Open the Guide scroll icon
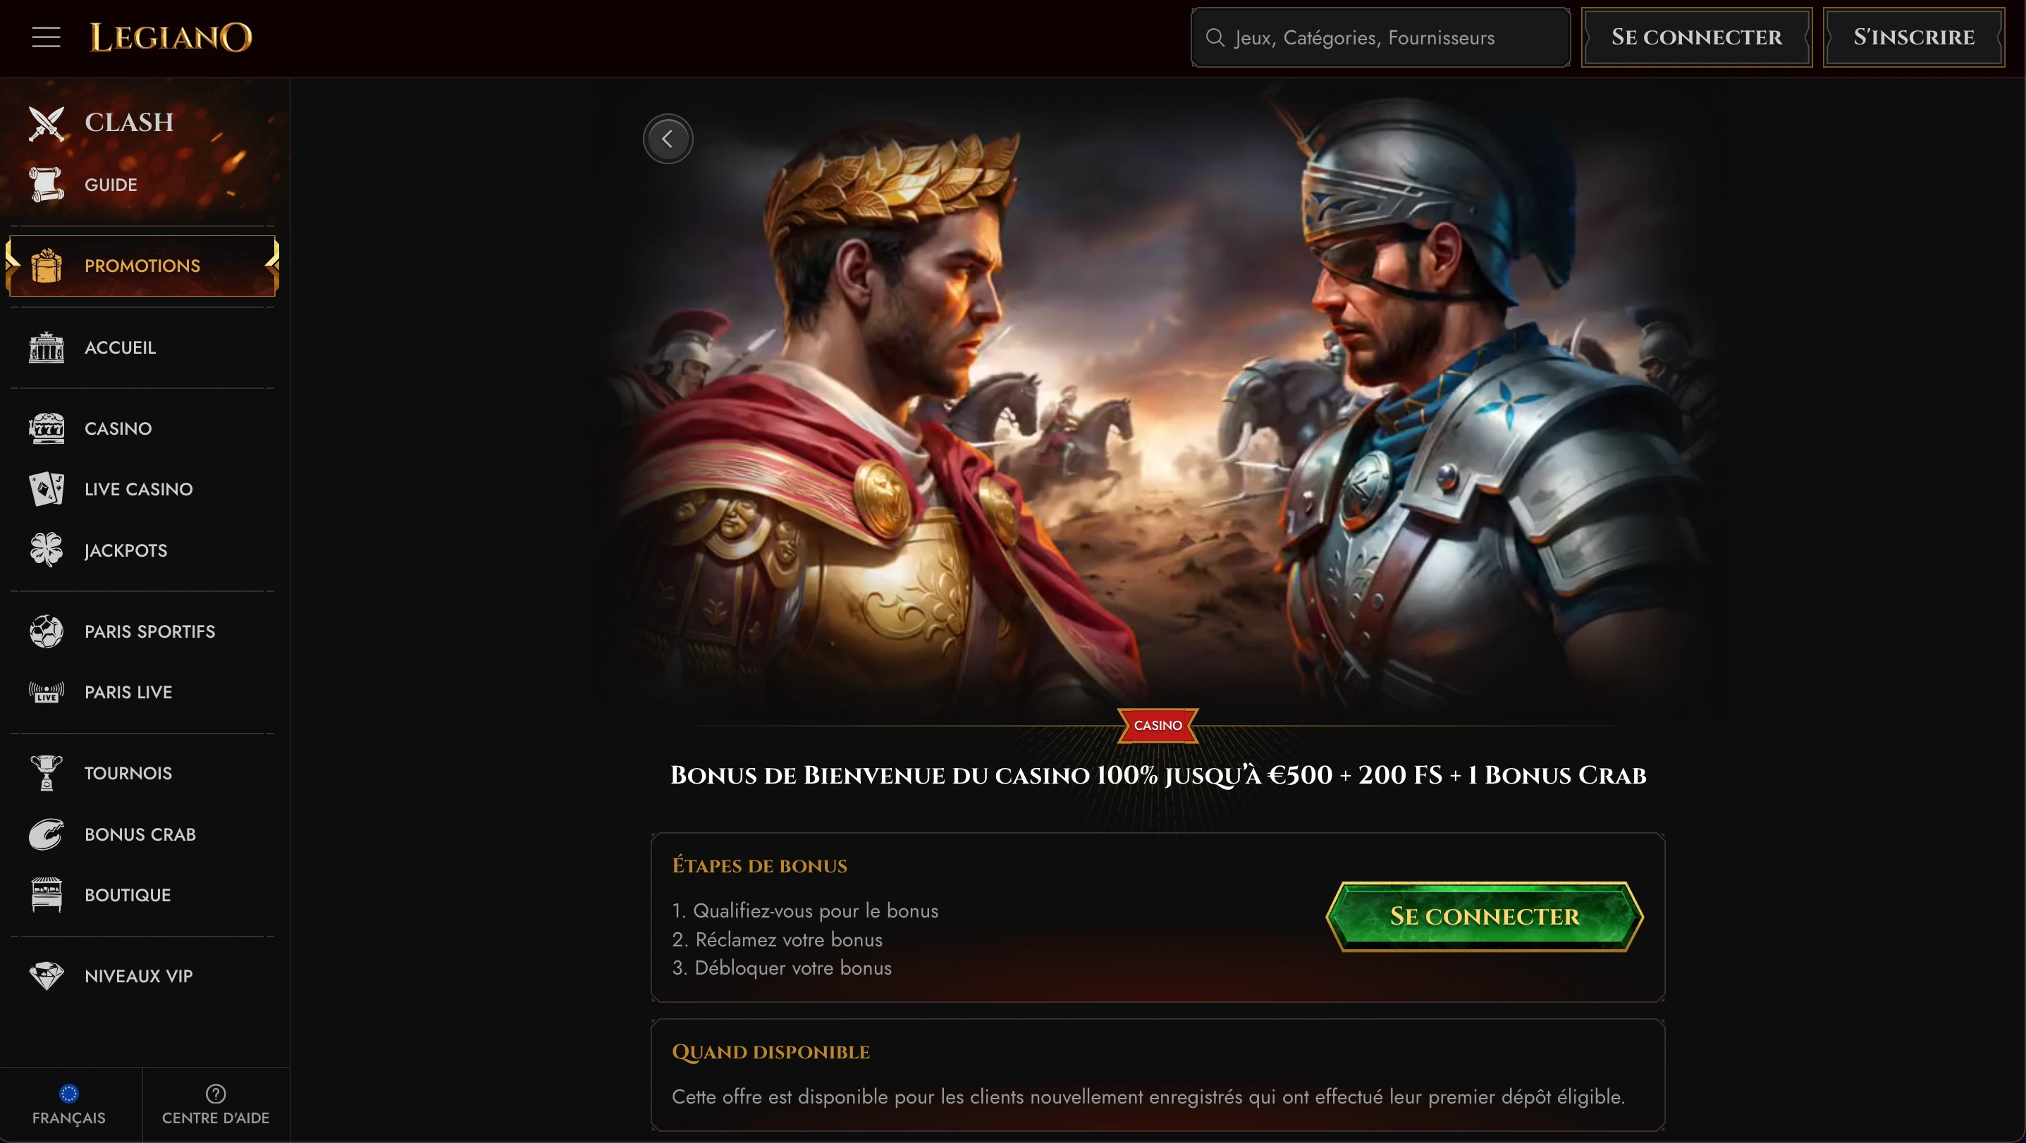The height and width of the screenshot is (1143, 2026). [x=47, y=184]
